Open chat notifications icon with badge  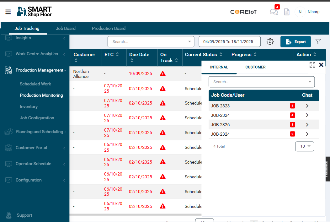(274, 12)
